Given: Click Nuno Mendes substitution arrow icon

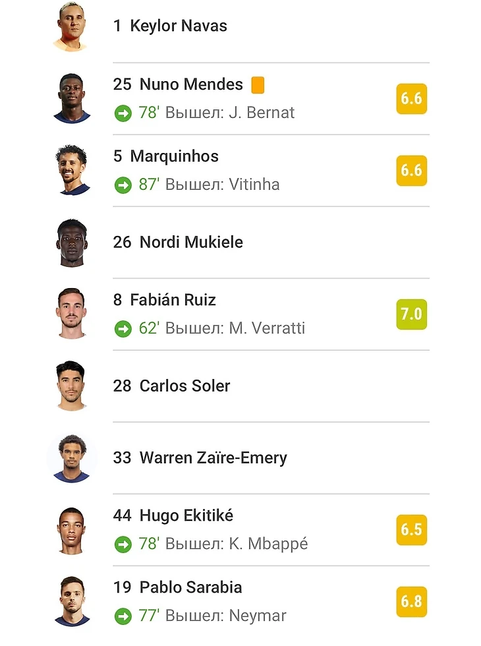Looking at the screenshot, I should tap(123, 113).
